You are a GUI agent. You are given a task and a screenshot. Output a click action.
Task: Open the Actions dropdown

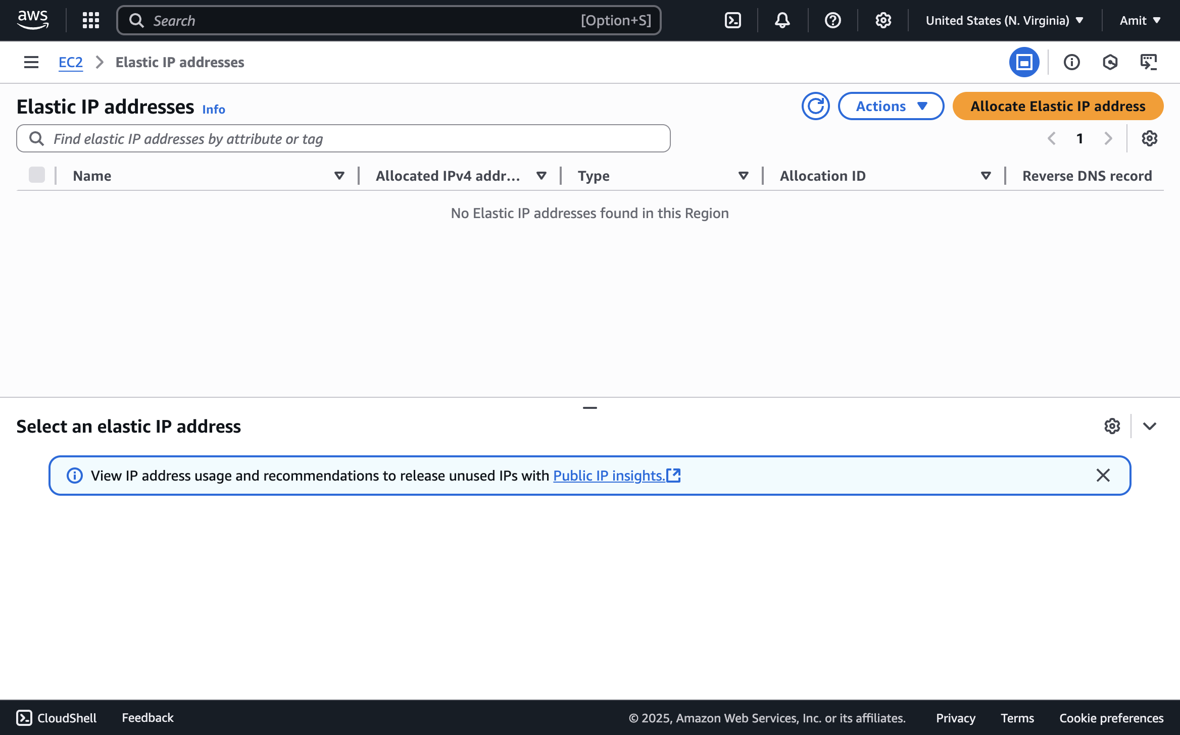coord(891,106)
